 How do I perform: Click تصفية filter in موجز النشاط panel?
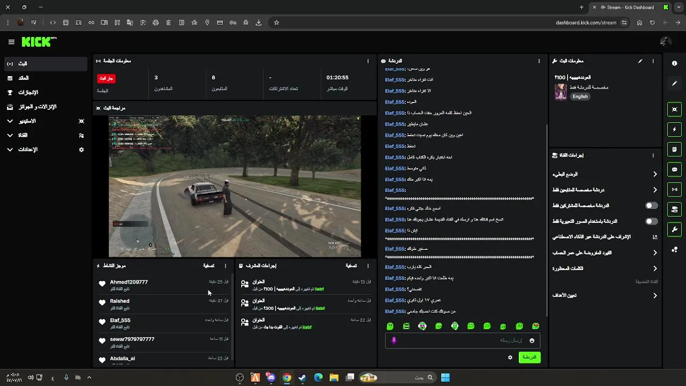click(x=208, y=266)
